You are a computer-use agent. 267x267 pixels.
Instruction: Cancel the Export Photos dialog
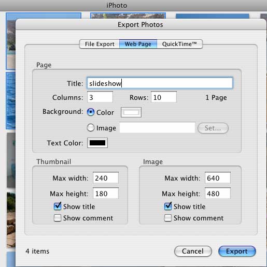pyautogui.click(x=193, y=251)
